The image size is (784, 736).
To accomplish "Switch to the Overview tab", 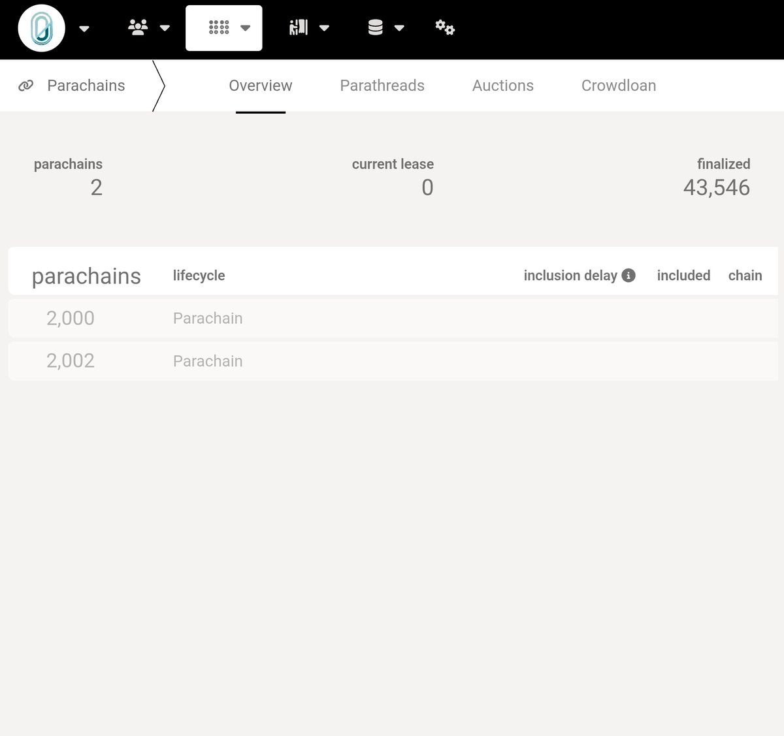I will (x=261, y=86).
